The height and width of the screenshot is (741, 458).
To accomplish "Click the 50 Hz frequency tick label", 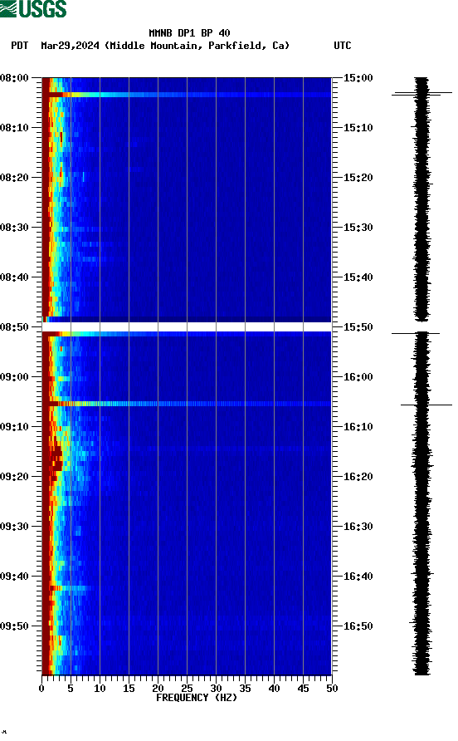I will tap(332, 689).
